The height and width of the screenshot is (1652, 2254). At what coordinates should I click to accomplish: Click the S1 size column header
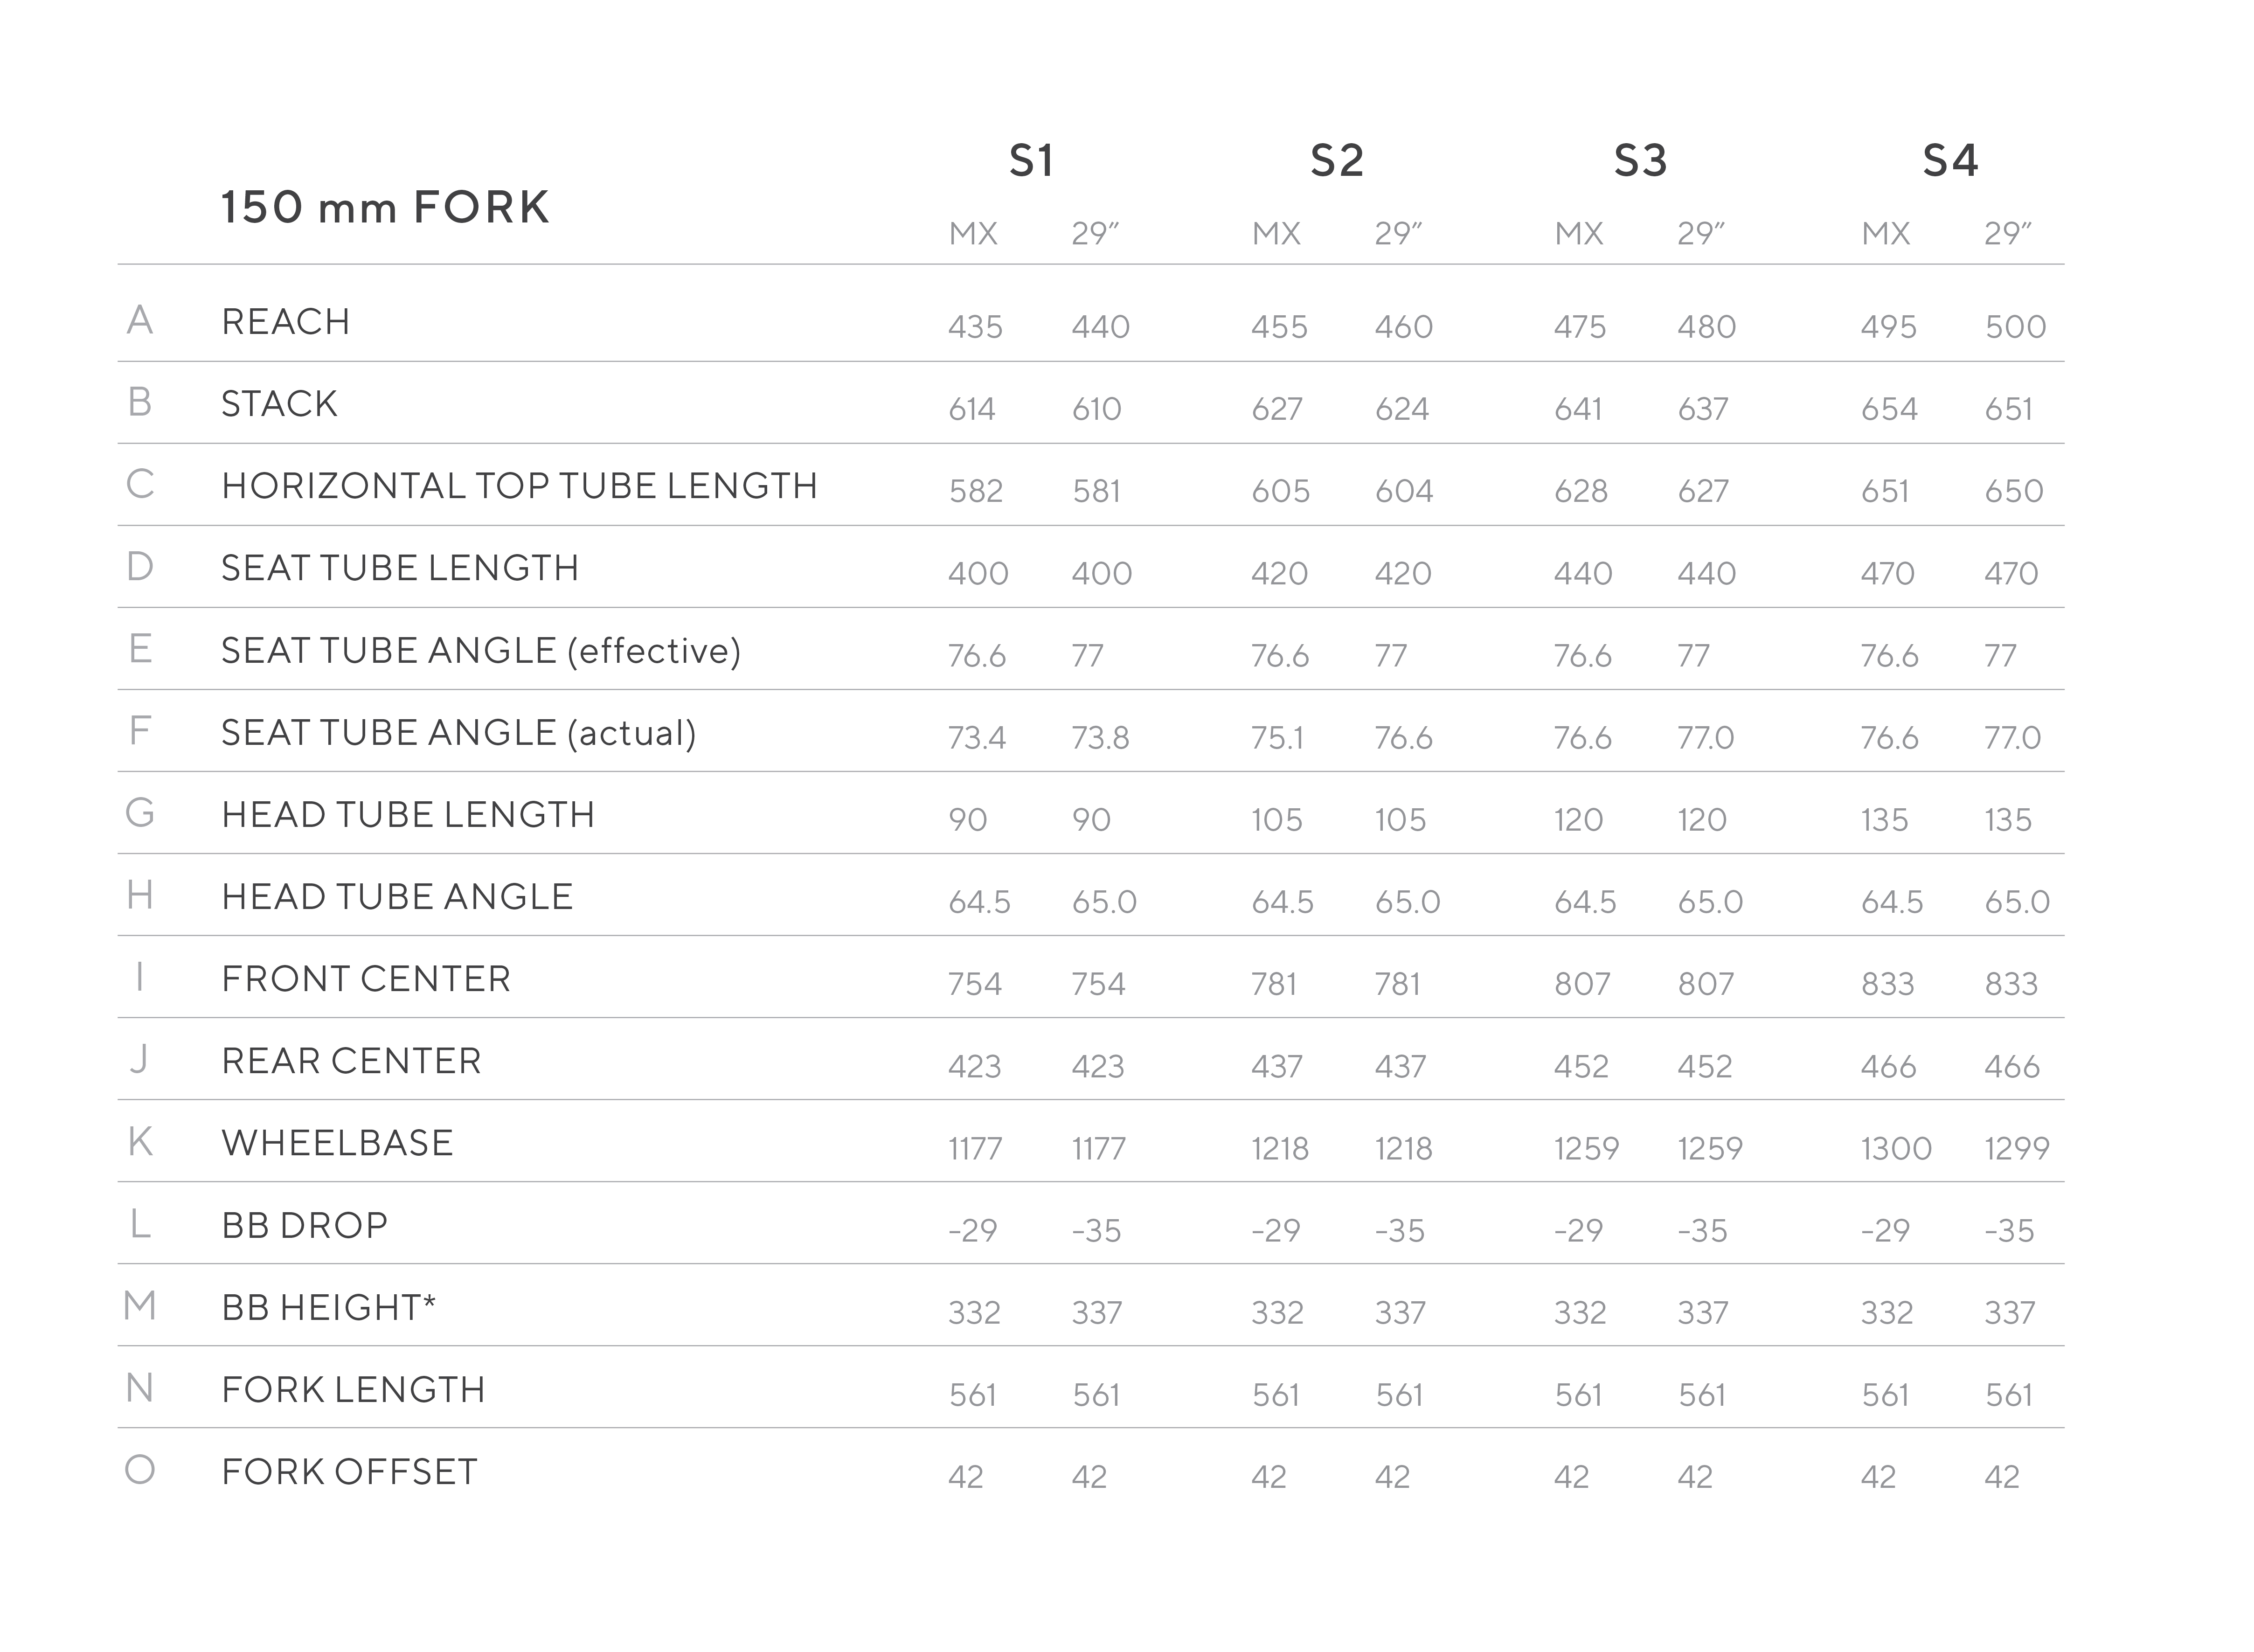coord(1031,161)
